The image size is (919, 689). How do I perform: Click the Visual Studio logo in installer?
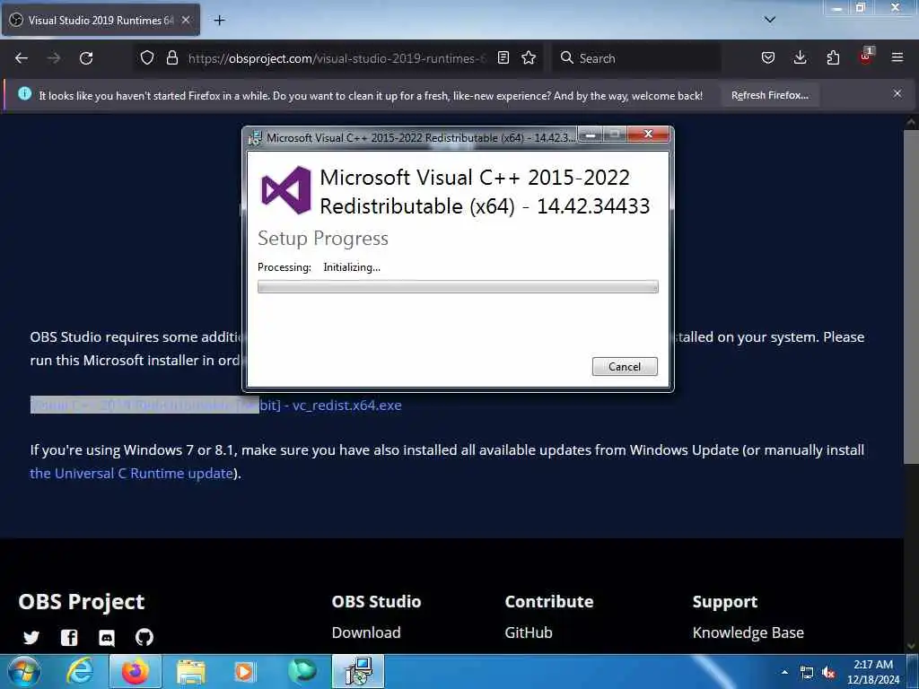(286, 190)
